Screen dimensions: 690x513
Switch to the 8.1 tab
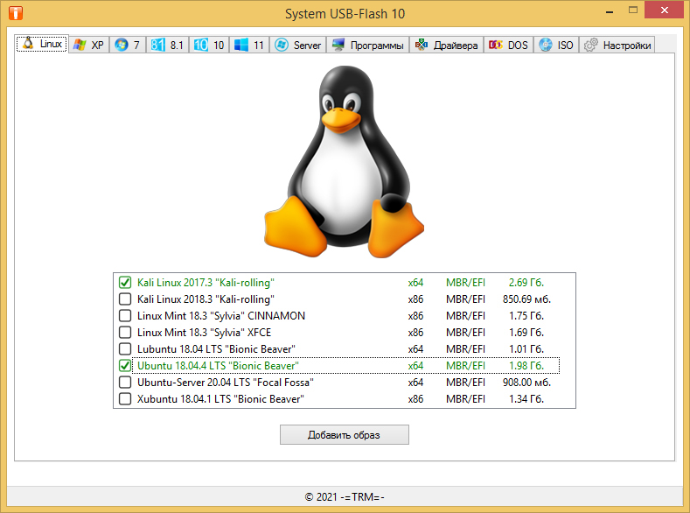(x=167, y=45)
